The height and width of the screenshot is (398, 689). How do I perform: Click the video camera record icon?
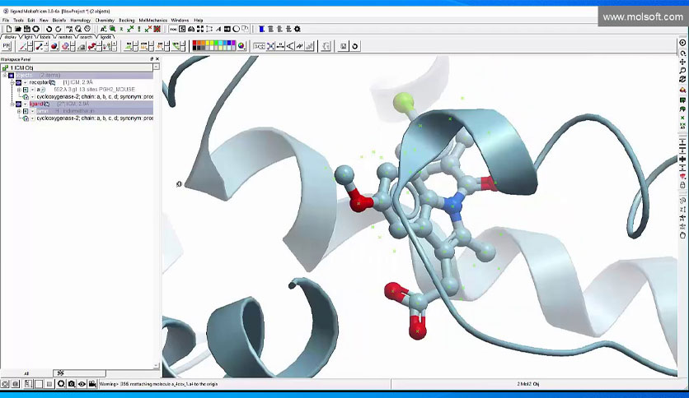pyautogui.click(x=92, y=384)
